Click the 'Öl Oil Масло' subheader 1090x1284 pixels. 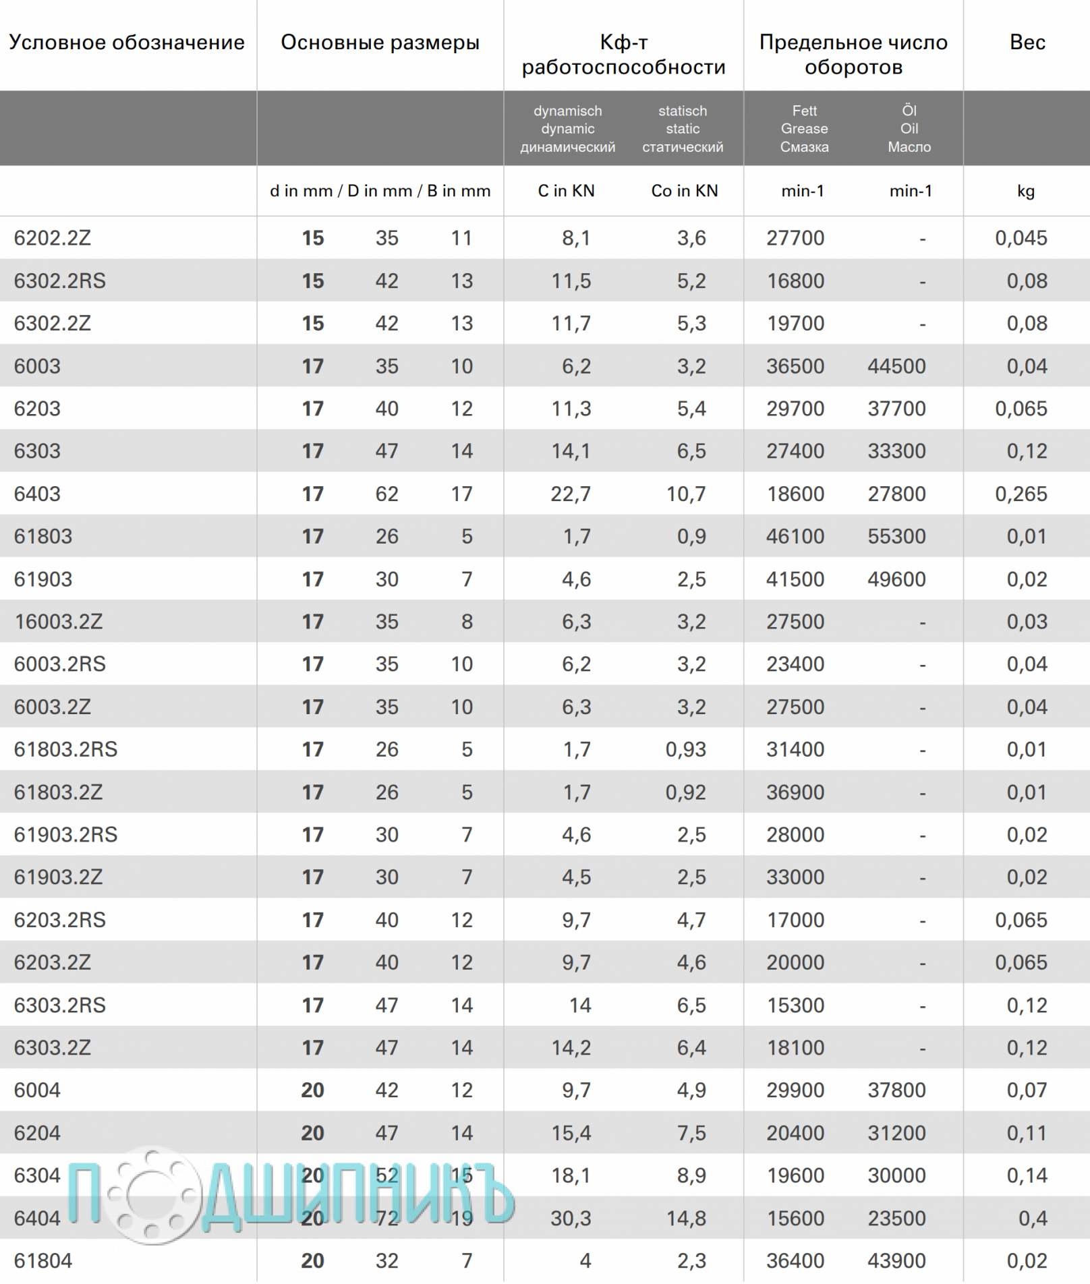909,129
